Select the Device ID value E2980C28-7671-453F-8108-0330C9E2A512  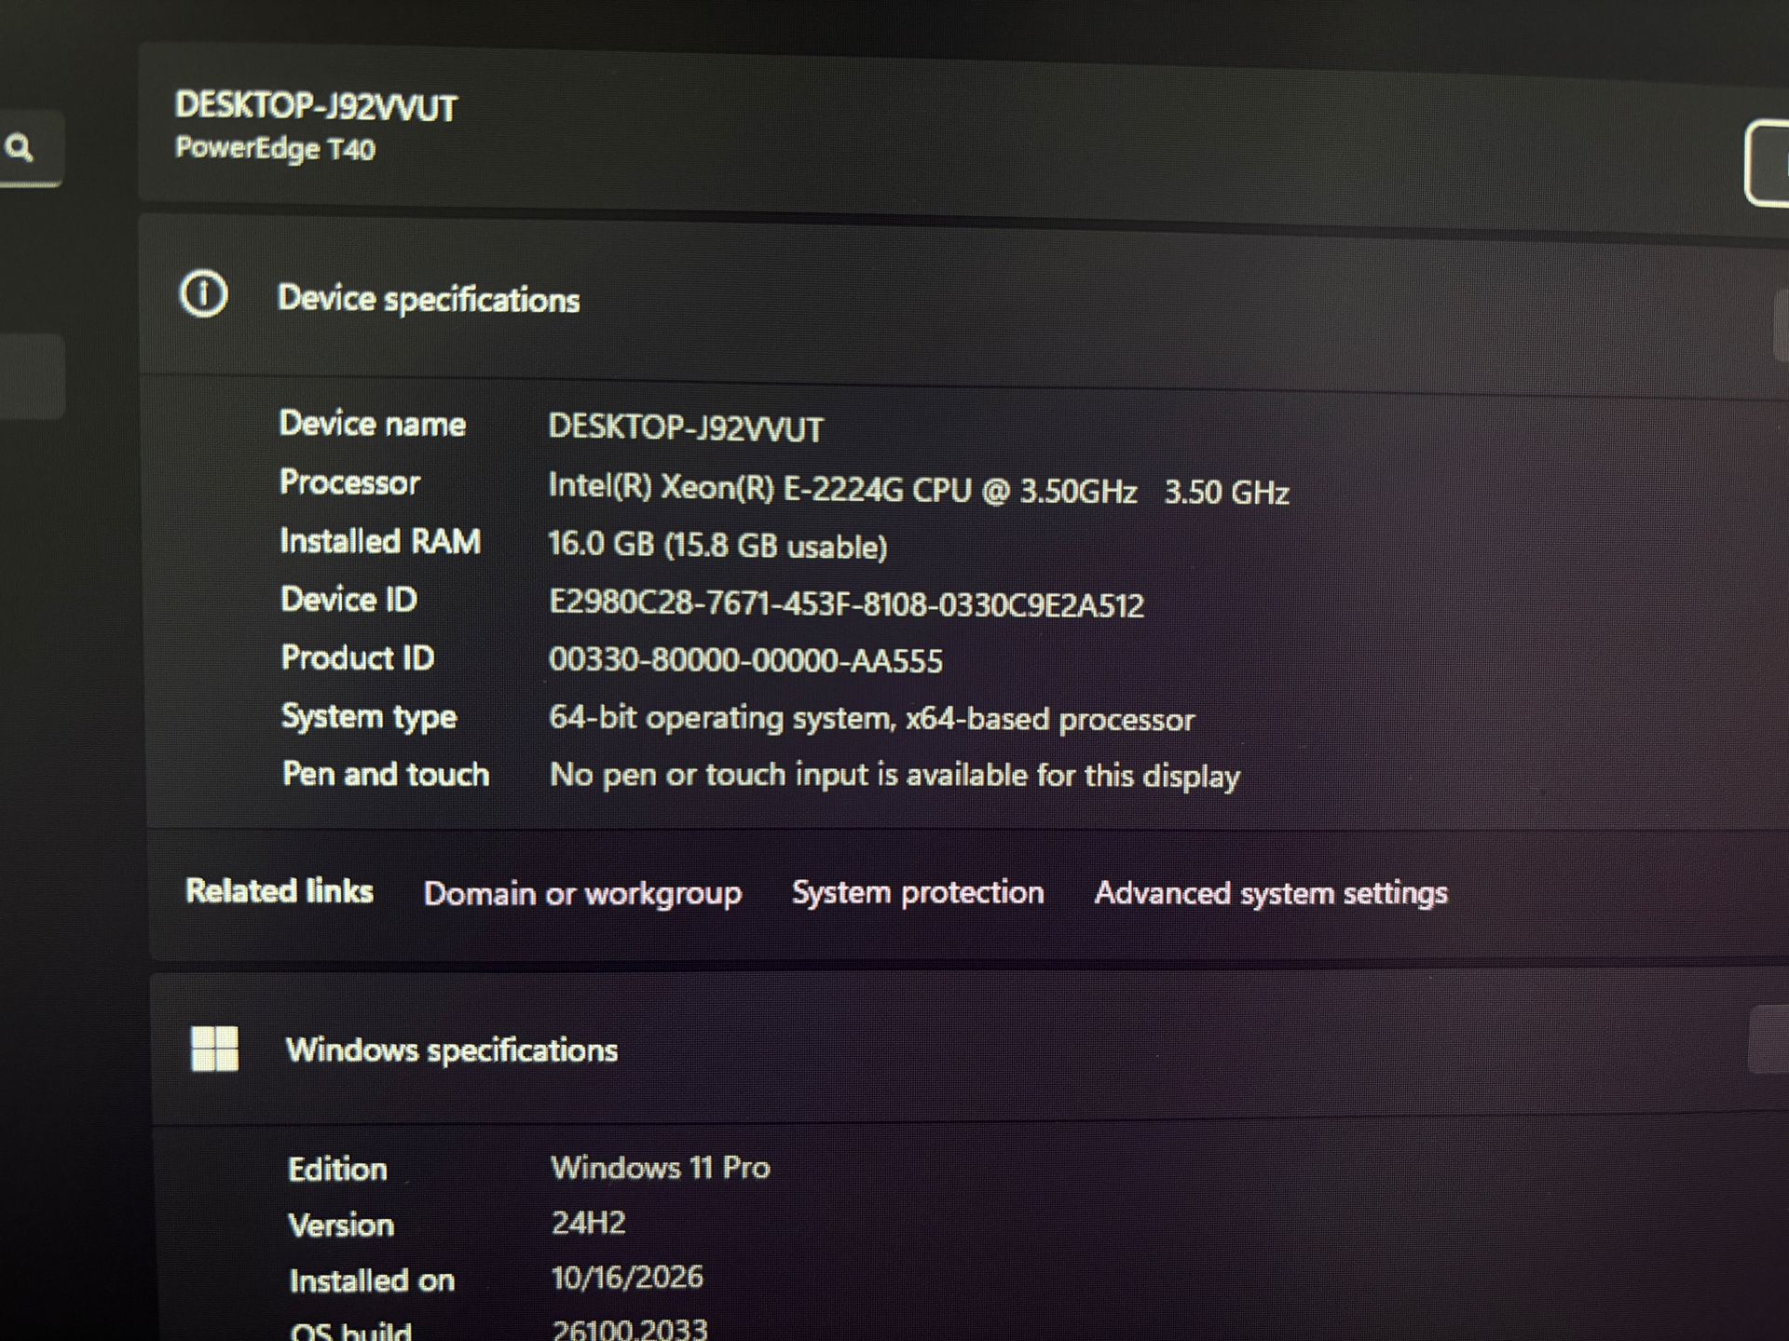(x=846, y=604)
